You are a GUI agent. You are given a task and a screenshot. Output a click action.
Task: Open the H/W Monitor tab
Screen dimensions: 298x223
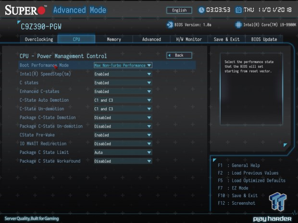[x=189, y=39]
